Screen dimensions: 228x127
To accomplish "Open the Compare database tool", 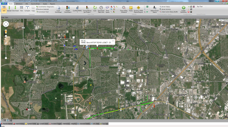I will click(27, 9).
